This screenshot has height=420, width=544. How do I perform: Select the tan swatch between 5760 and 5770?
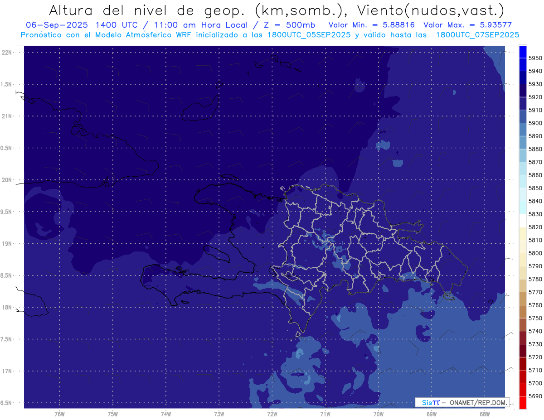tap(522, 299)
